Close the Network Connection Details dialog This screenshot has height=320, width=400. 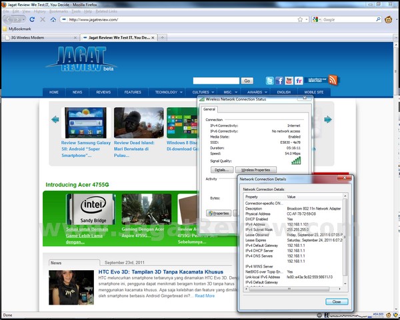337,301
